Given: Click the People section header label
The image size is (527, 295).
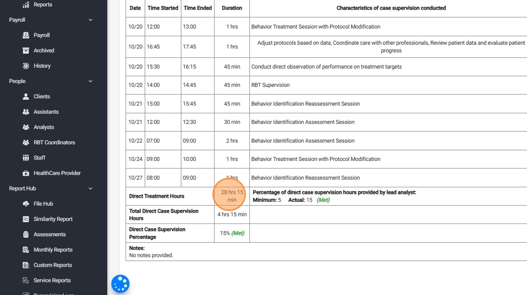Looking at the screenshot, I should tap(17, 81).
